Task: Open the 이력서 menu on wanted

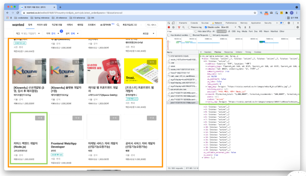Action: [x=70, y=25]
